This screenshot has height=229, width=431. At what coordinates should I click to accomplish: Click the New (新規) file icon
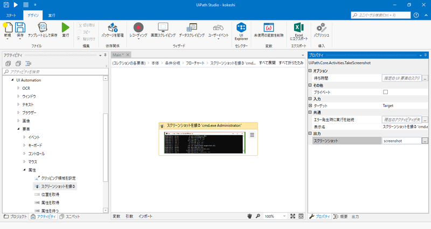click(x=8, y=28)
